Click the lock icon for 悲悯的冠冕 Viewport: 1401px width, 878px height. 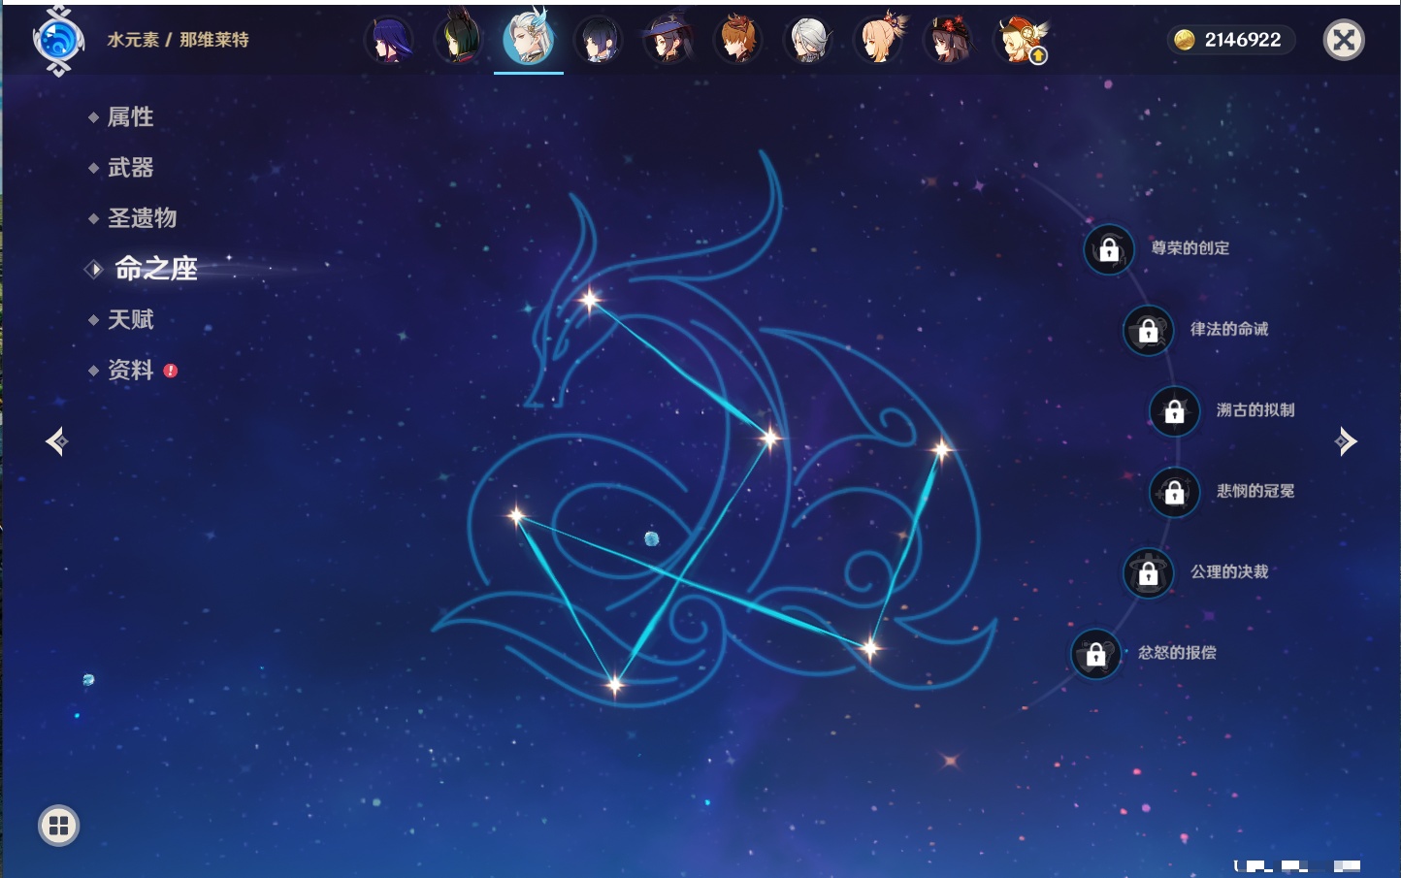tap(1174, 492)
